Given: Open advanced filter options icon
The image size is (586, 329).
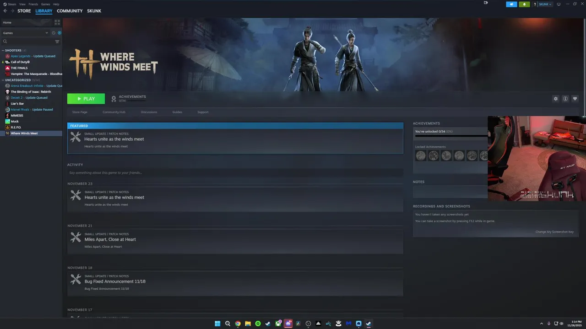Looking at the screenshot, I should tap(57, 42).
